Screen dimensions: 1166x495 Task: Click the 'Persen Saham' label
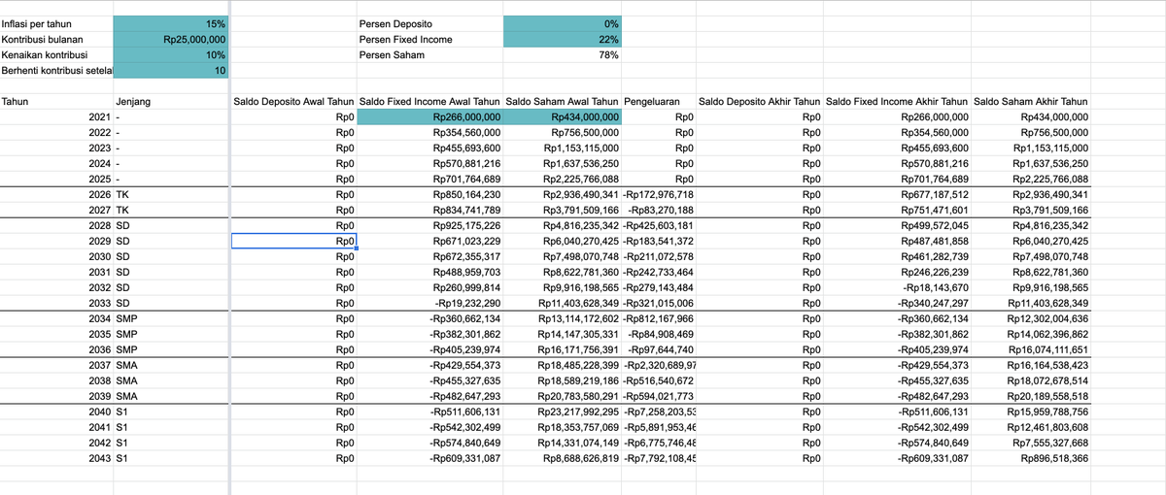[391, 54]
